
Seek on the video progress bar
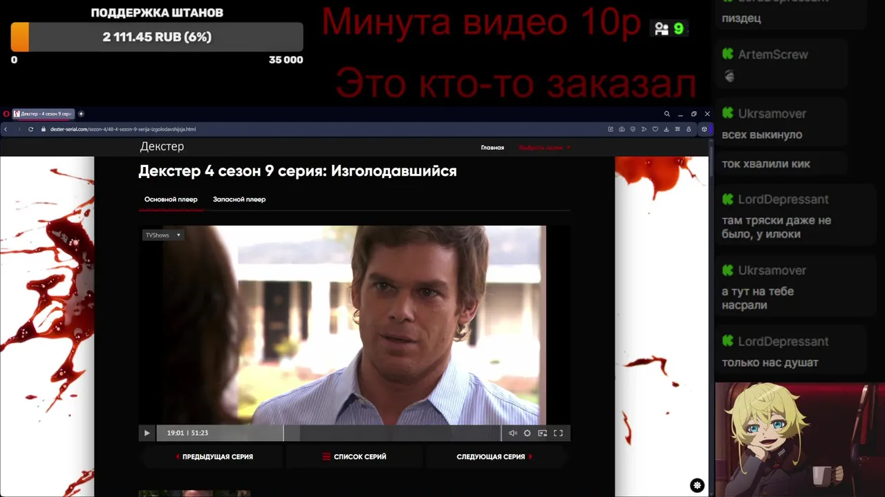329,433
